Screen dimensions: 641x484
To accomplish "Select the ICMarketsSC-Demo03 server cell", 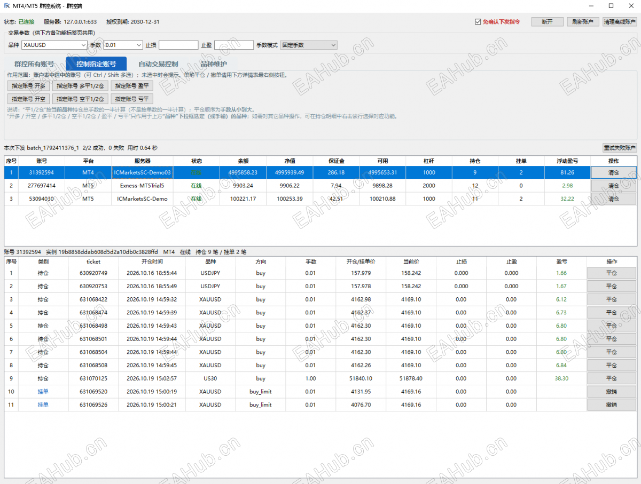I will 142,172.
